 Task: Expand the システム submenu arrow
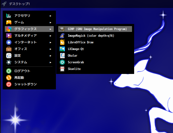point(50,63)
